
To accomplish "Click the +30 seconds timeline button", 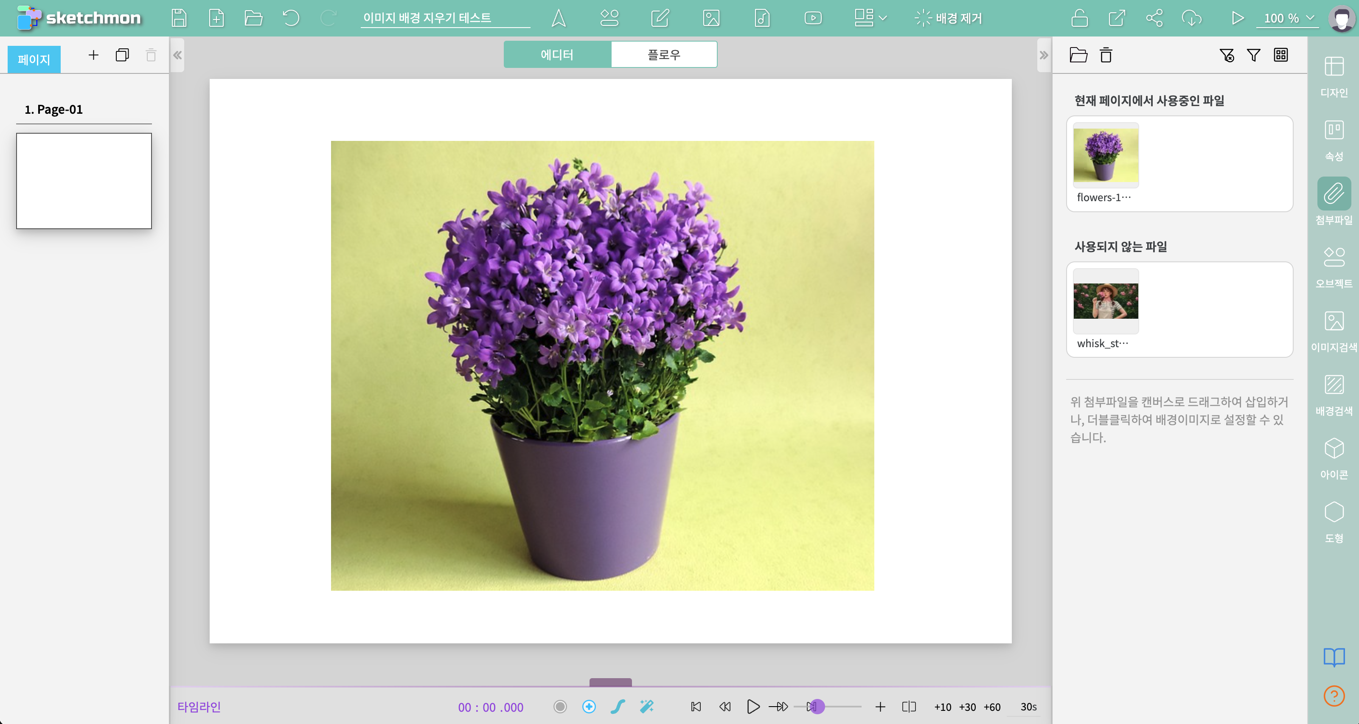I will [967, 707].
